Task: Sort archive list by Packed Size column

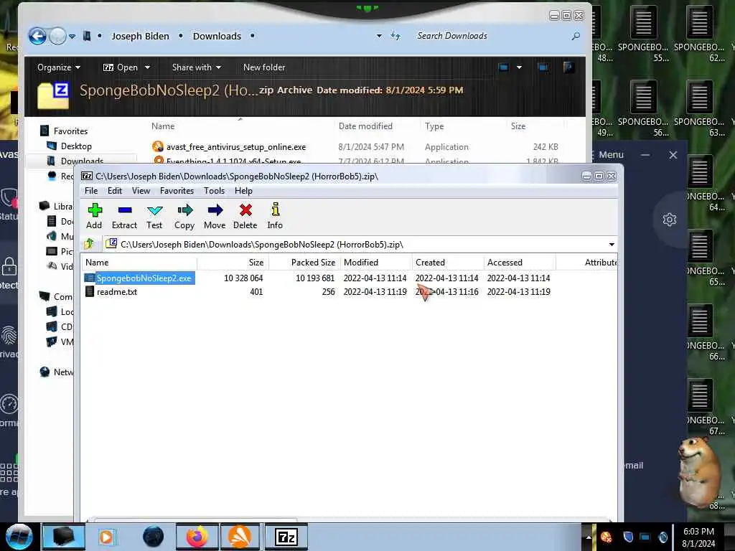Action: coord(303,263)
